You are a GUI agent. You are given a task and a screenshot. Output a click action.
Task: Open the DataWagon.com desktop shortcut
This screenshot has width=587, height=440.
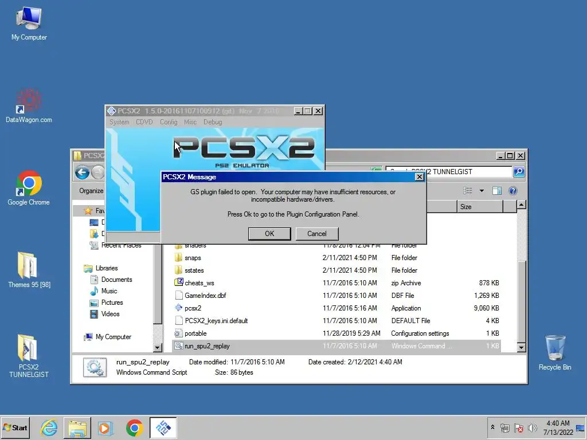pyautogui.click(x=29, y=106)
